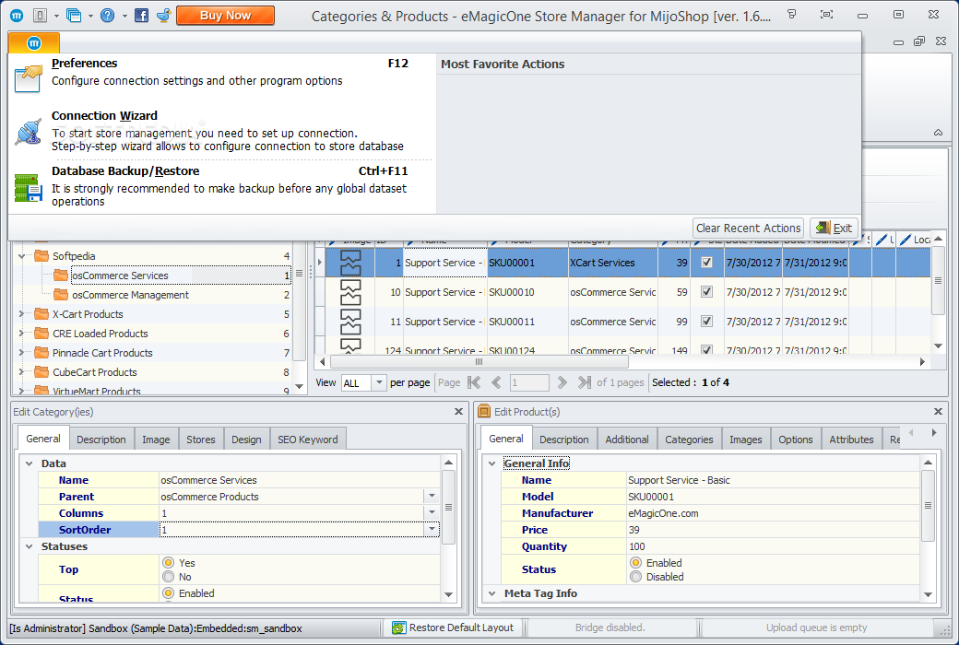Open the Facebook page icon in title bar
The width and height of the screenshot is (959, 645).
(141, 16)
